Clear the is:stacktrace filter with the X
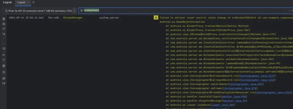Screen dimensions: 293x109 tap(289, 11)
